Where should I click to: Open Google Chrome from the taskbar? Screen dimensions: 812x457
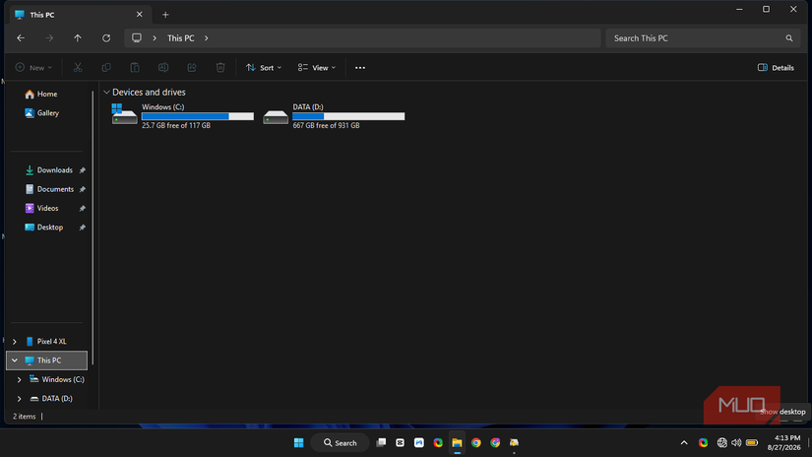pos(476,442)
